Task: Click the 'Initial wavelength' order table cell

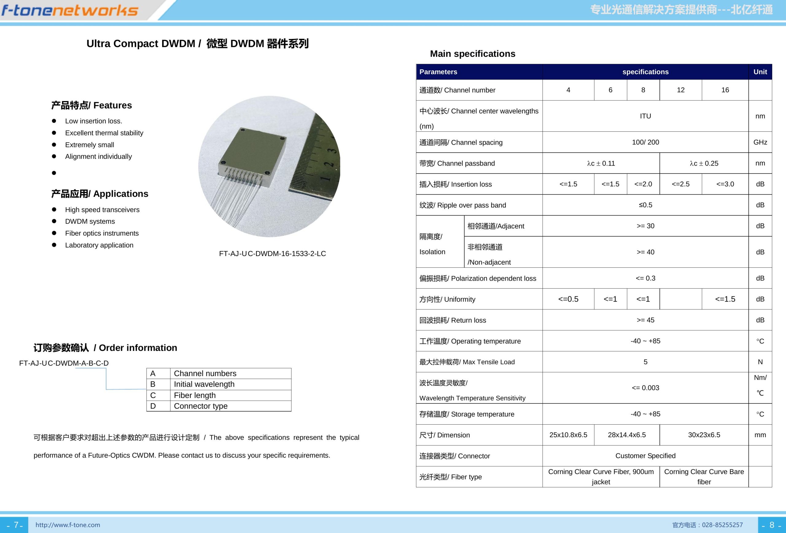Action: click(231, 384)
